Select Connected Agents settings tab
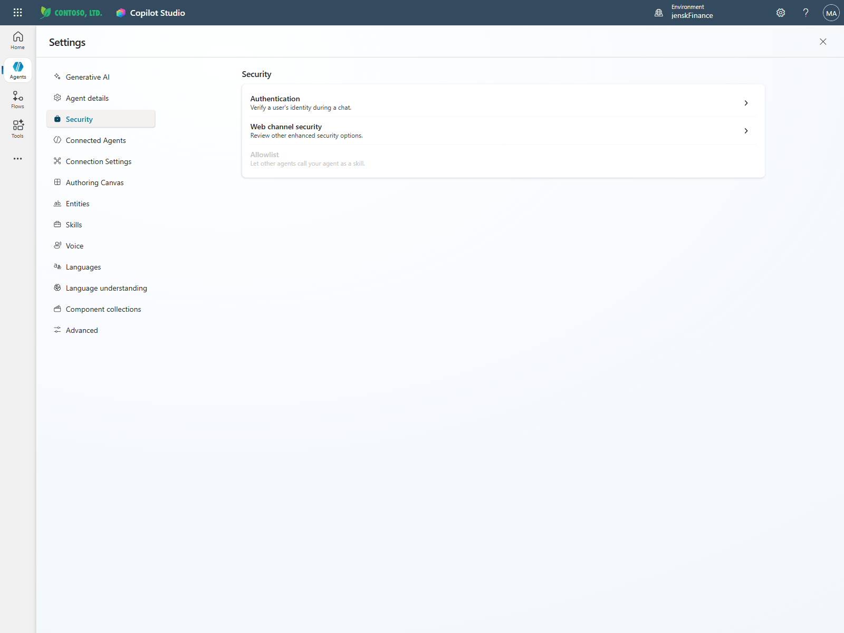844x633 pixels. [x=101, y=140]
